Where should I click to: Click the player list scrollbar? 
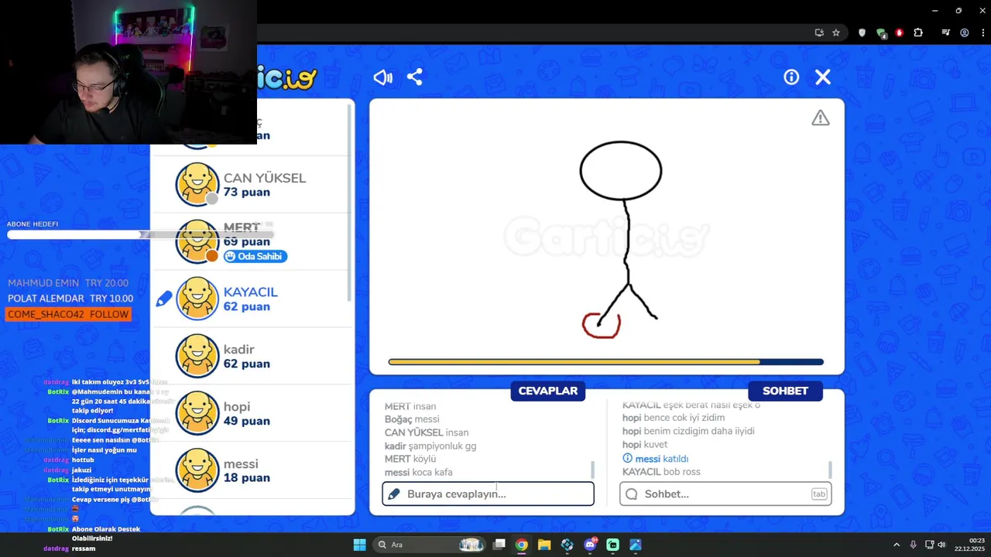[351, 201]
